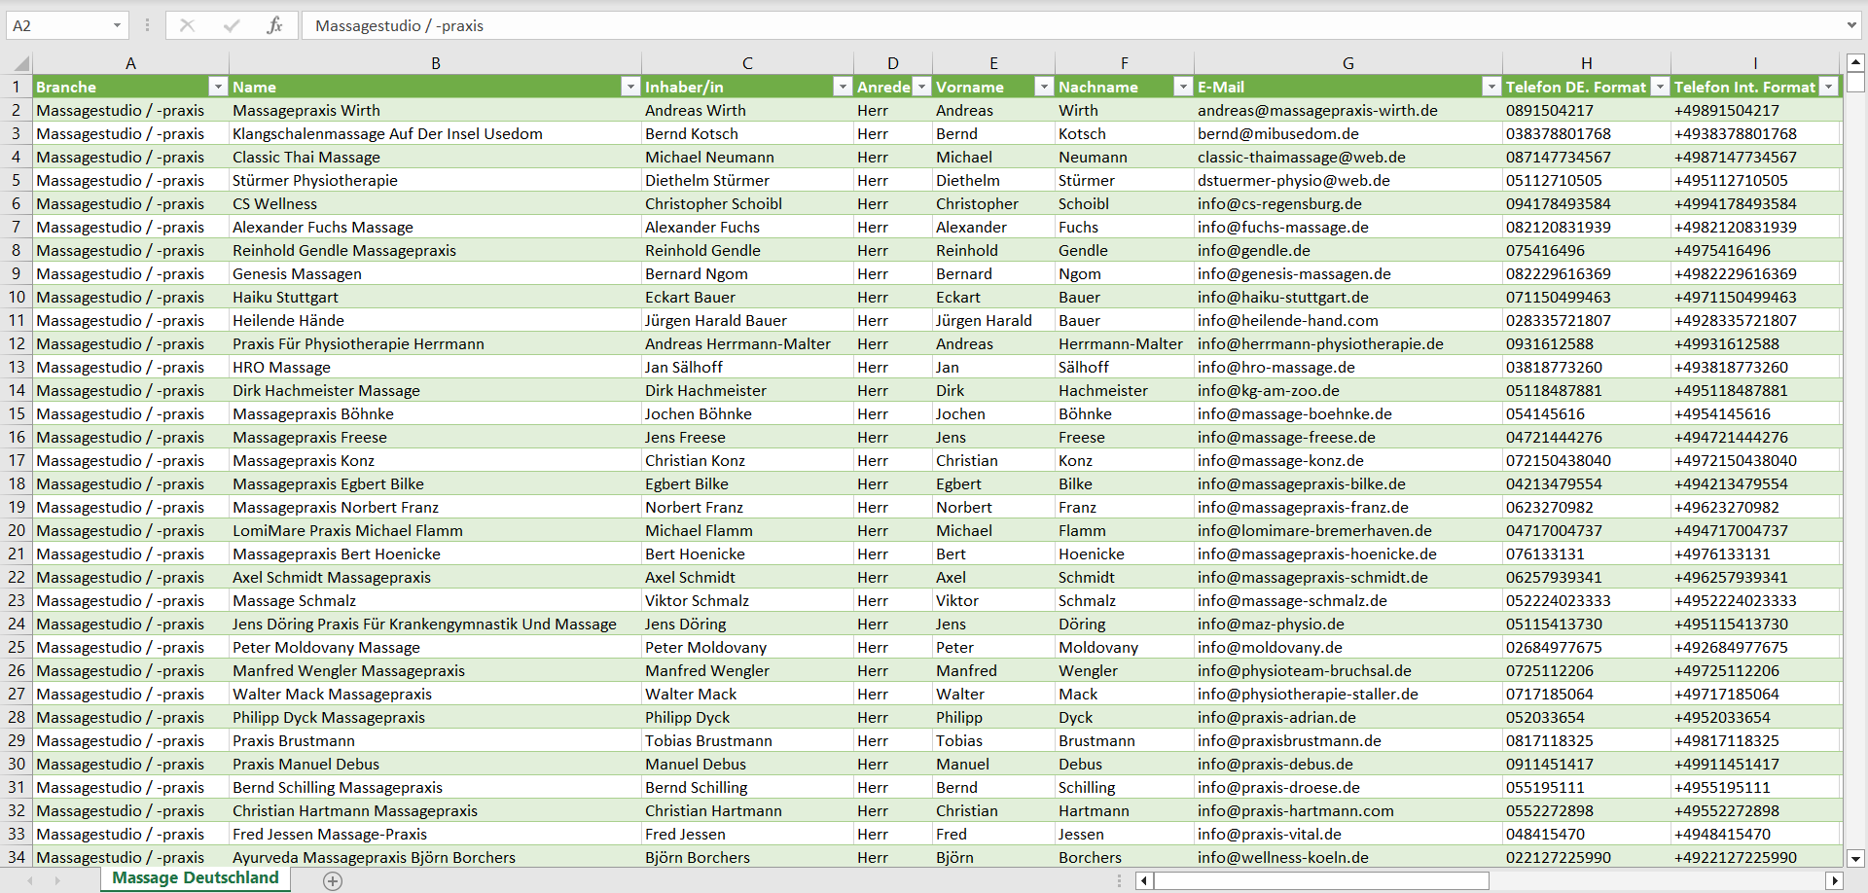Viewport: 1868px width, 893px height.
Task: Open the Anrede filter dropdown
Action: click(921, 87)
